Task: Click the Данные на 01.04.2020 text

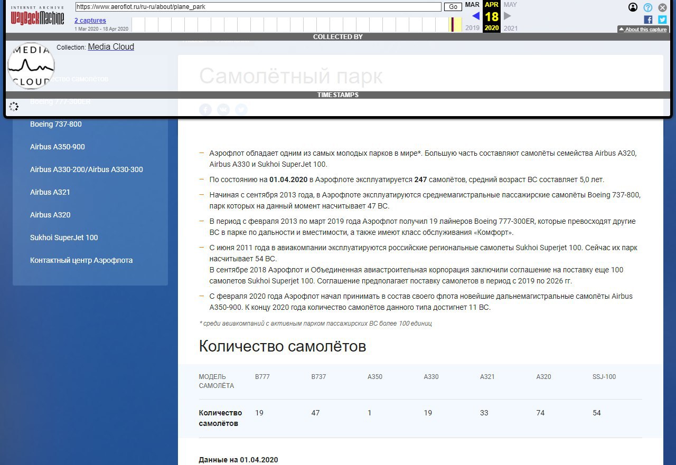Action: click(x=238, y=460)
